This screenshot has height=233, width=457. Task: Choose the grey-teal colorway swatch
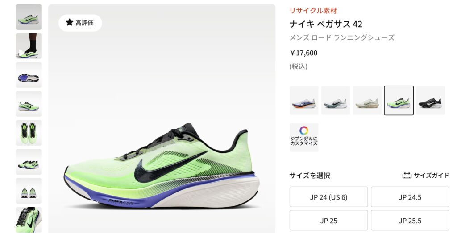pos(336,100)
